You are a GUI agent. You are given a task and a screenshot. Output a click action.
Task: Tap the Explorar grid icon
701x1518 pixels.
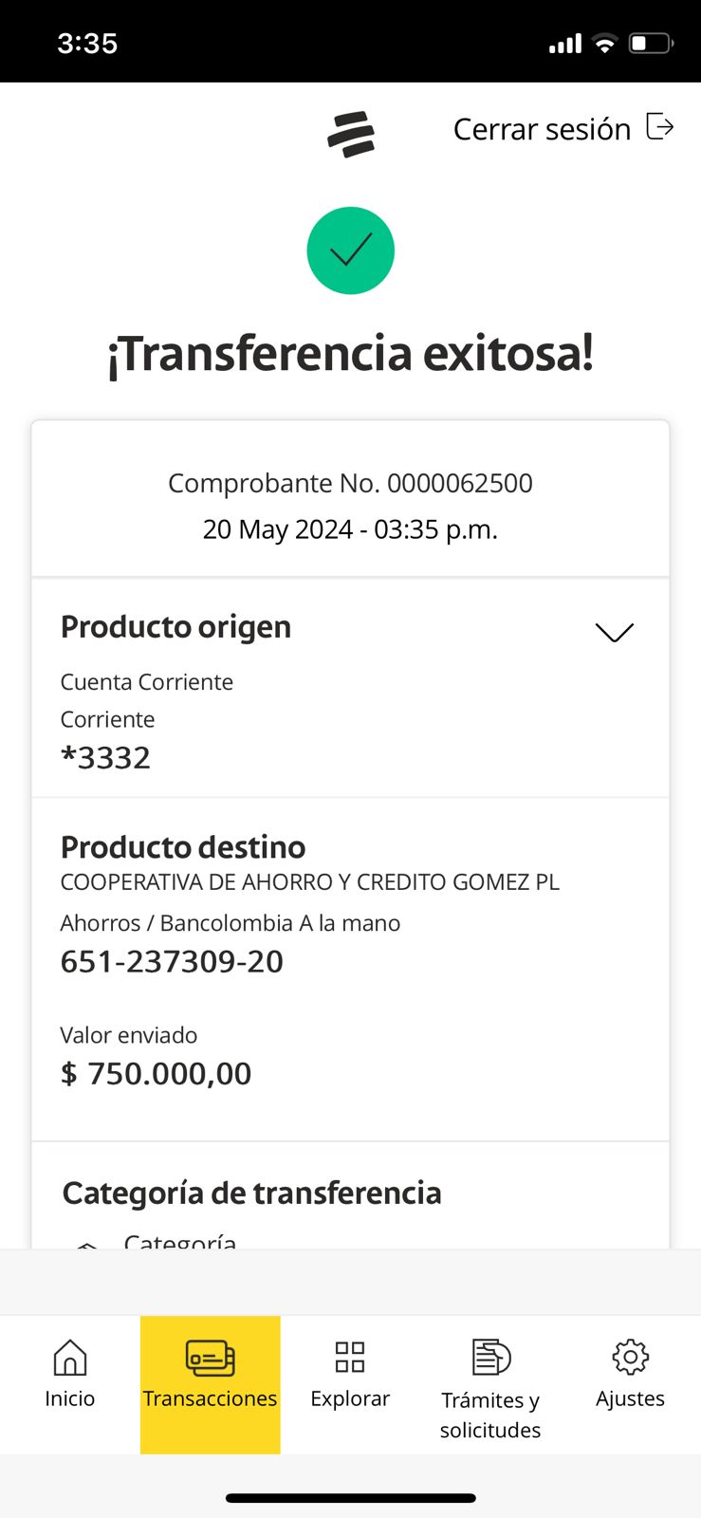(350, 1358)
